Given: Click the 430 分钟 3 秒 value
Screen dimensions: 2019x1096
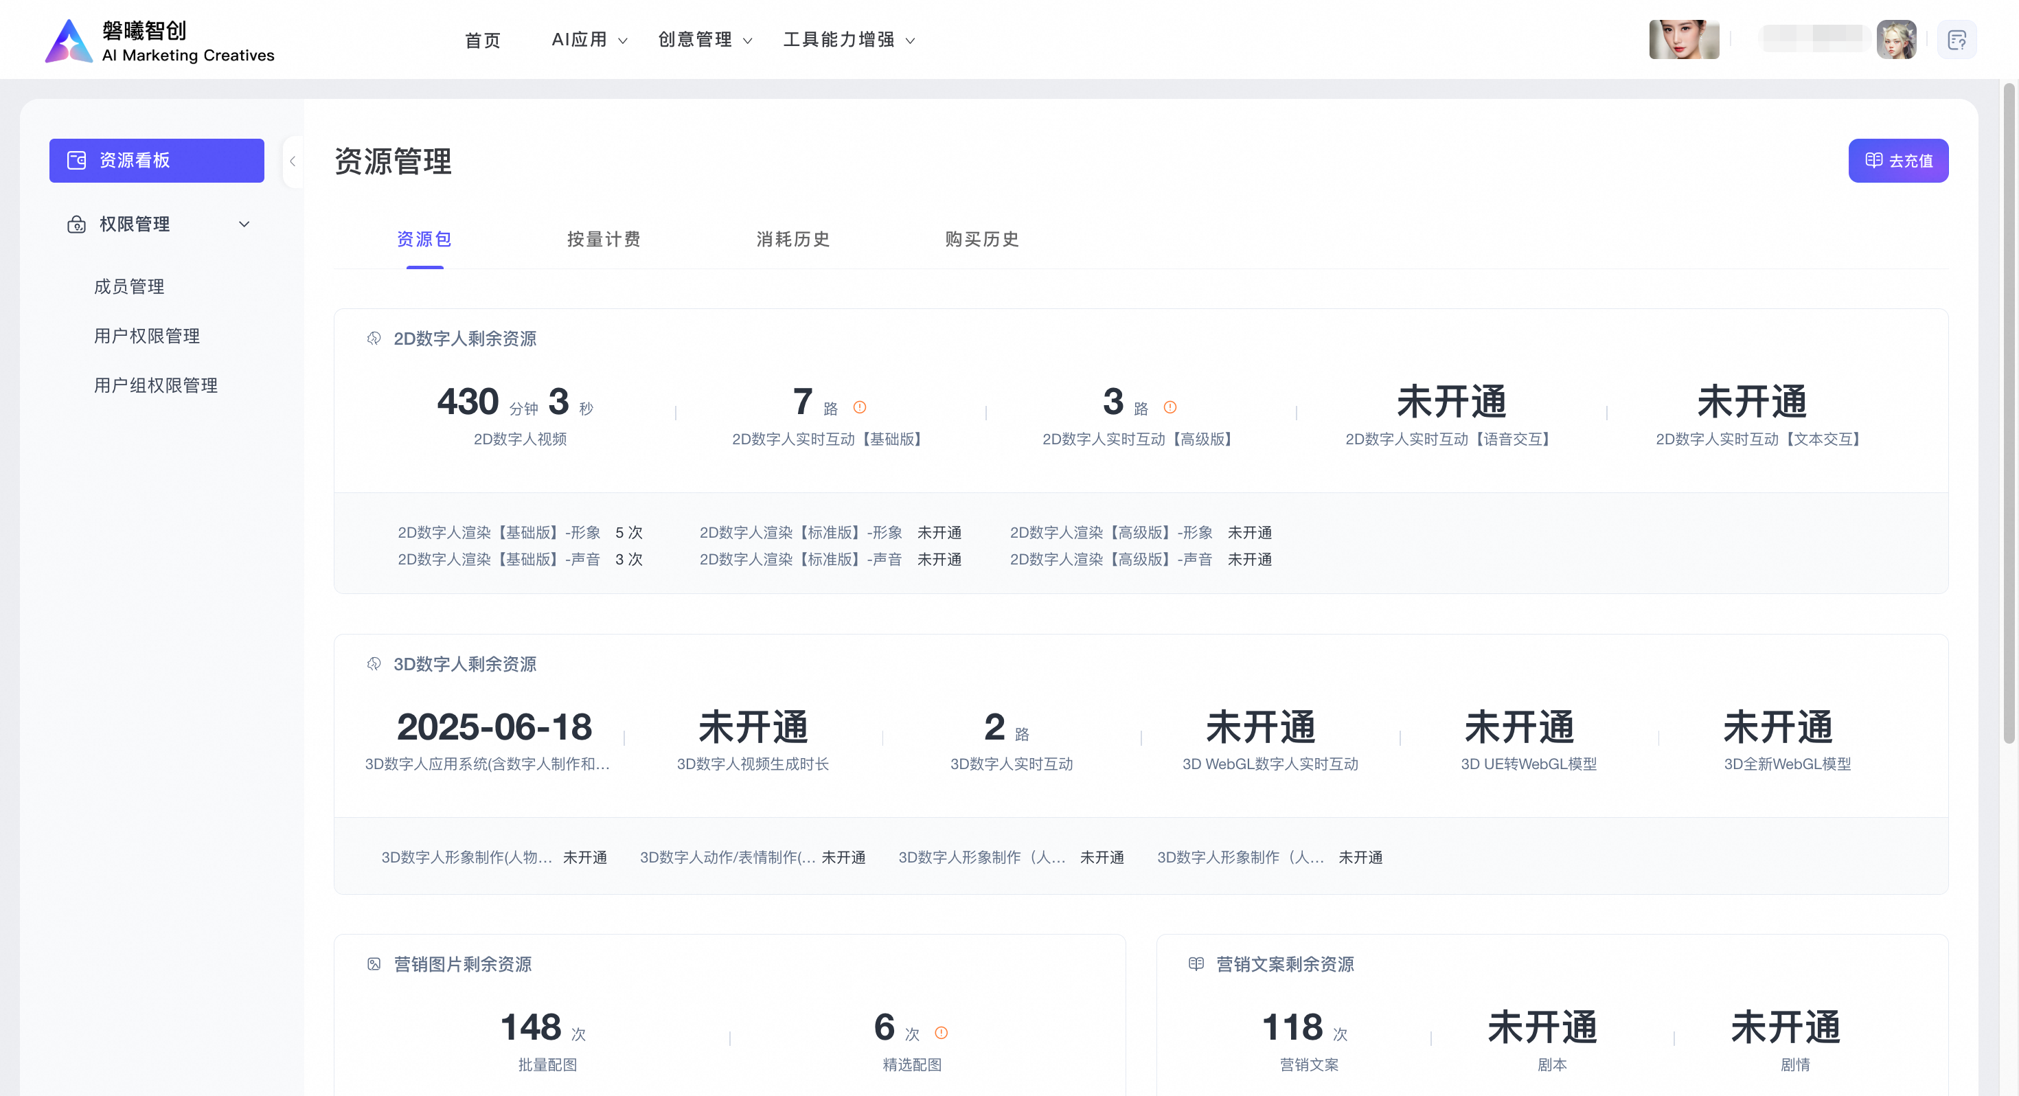Looking at the screenshot, I should pos(516,402).
